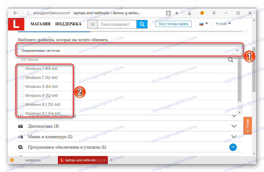Click the orange browser icon in tab bar

[x=12, y=160]
